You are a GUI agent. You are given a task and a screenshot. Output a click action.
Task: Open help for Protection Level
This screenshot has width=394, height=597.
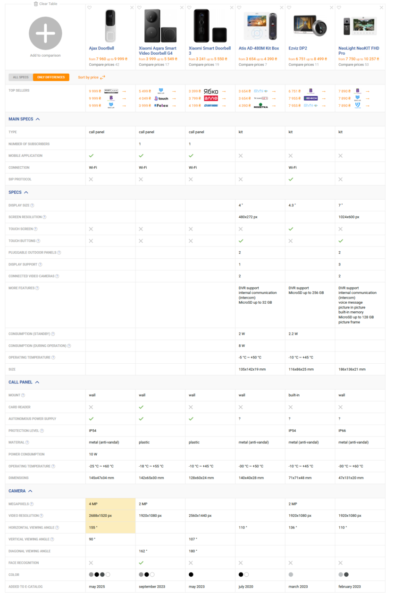pos(42,431)
